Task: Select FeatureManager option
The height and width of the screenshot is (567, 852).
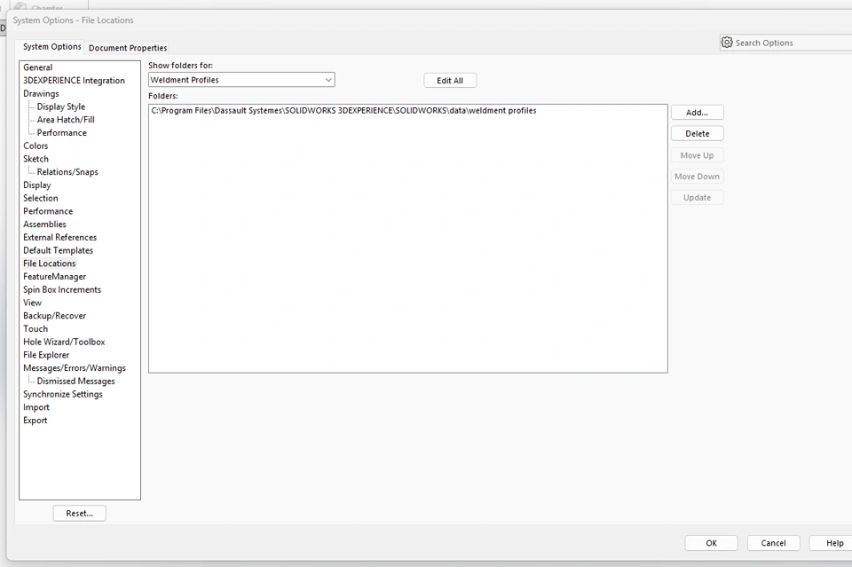Action: point(54,277)
